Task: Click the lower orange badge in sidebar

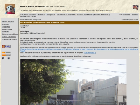Action: tap(6, 55)
